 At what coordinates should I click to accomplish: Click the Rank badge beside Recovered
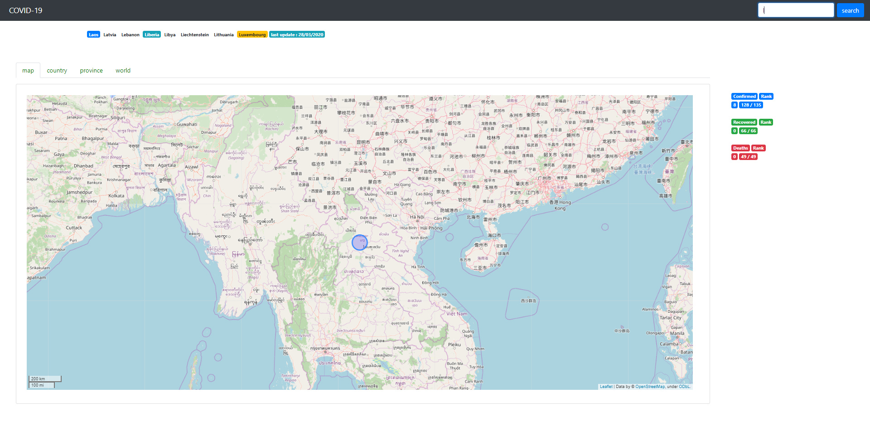[x=766, y=122]
